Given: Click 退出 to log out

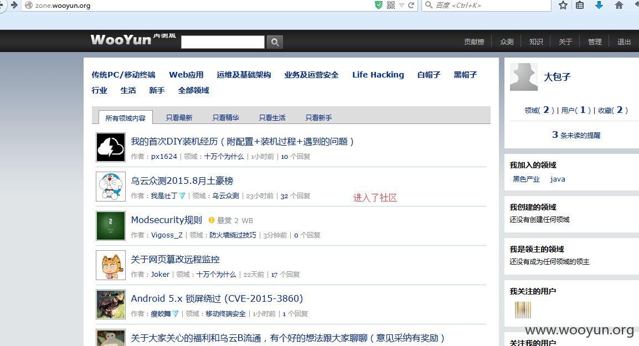Looking at the screenshot, I should tap(624, 42).
